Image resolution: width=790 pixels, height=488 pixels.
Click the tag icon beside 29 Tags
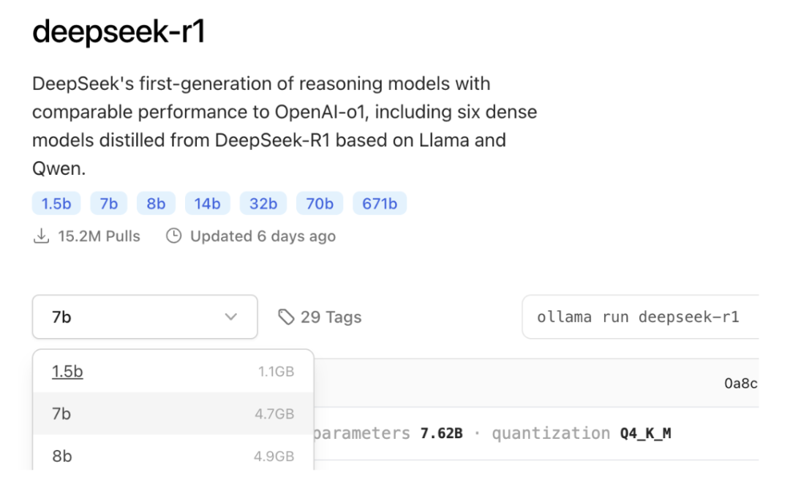(285, 317)
